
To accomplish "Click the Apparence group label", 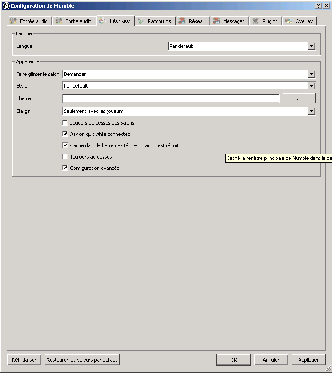I will click(28, 61).
